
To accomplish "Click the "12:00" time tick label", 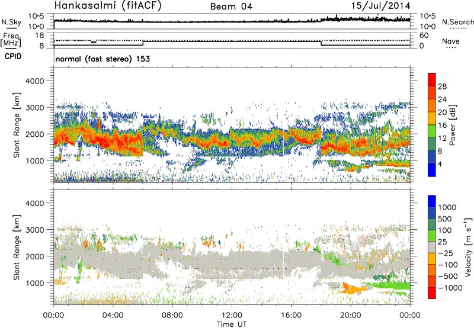I will click(x=232, y=316).
